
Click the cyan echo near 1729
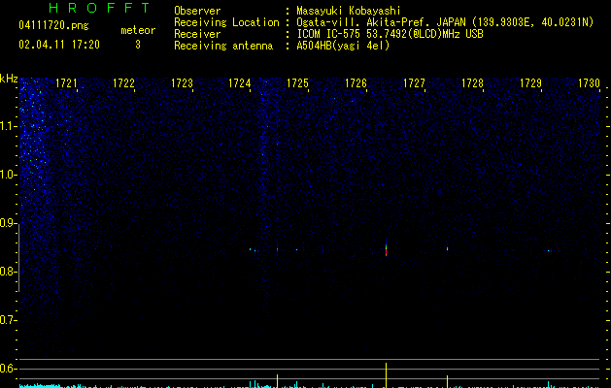coord(548,250)
